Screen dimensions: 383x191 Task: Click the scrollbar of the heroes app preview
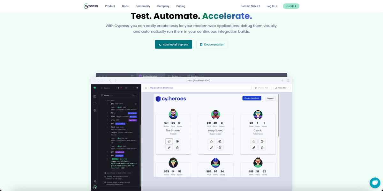[x=278, y=115]
